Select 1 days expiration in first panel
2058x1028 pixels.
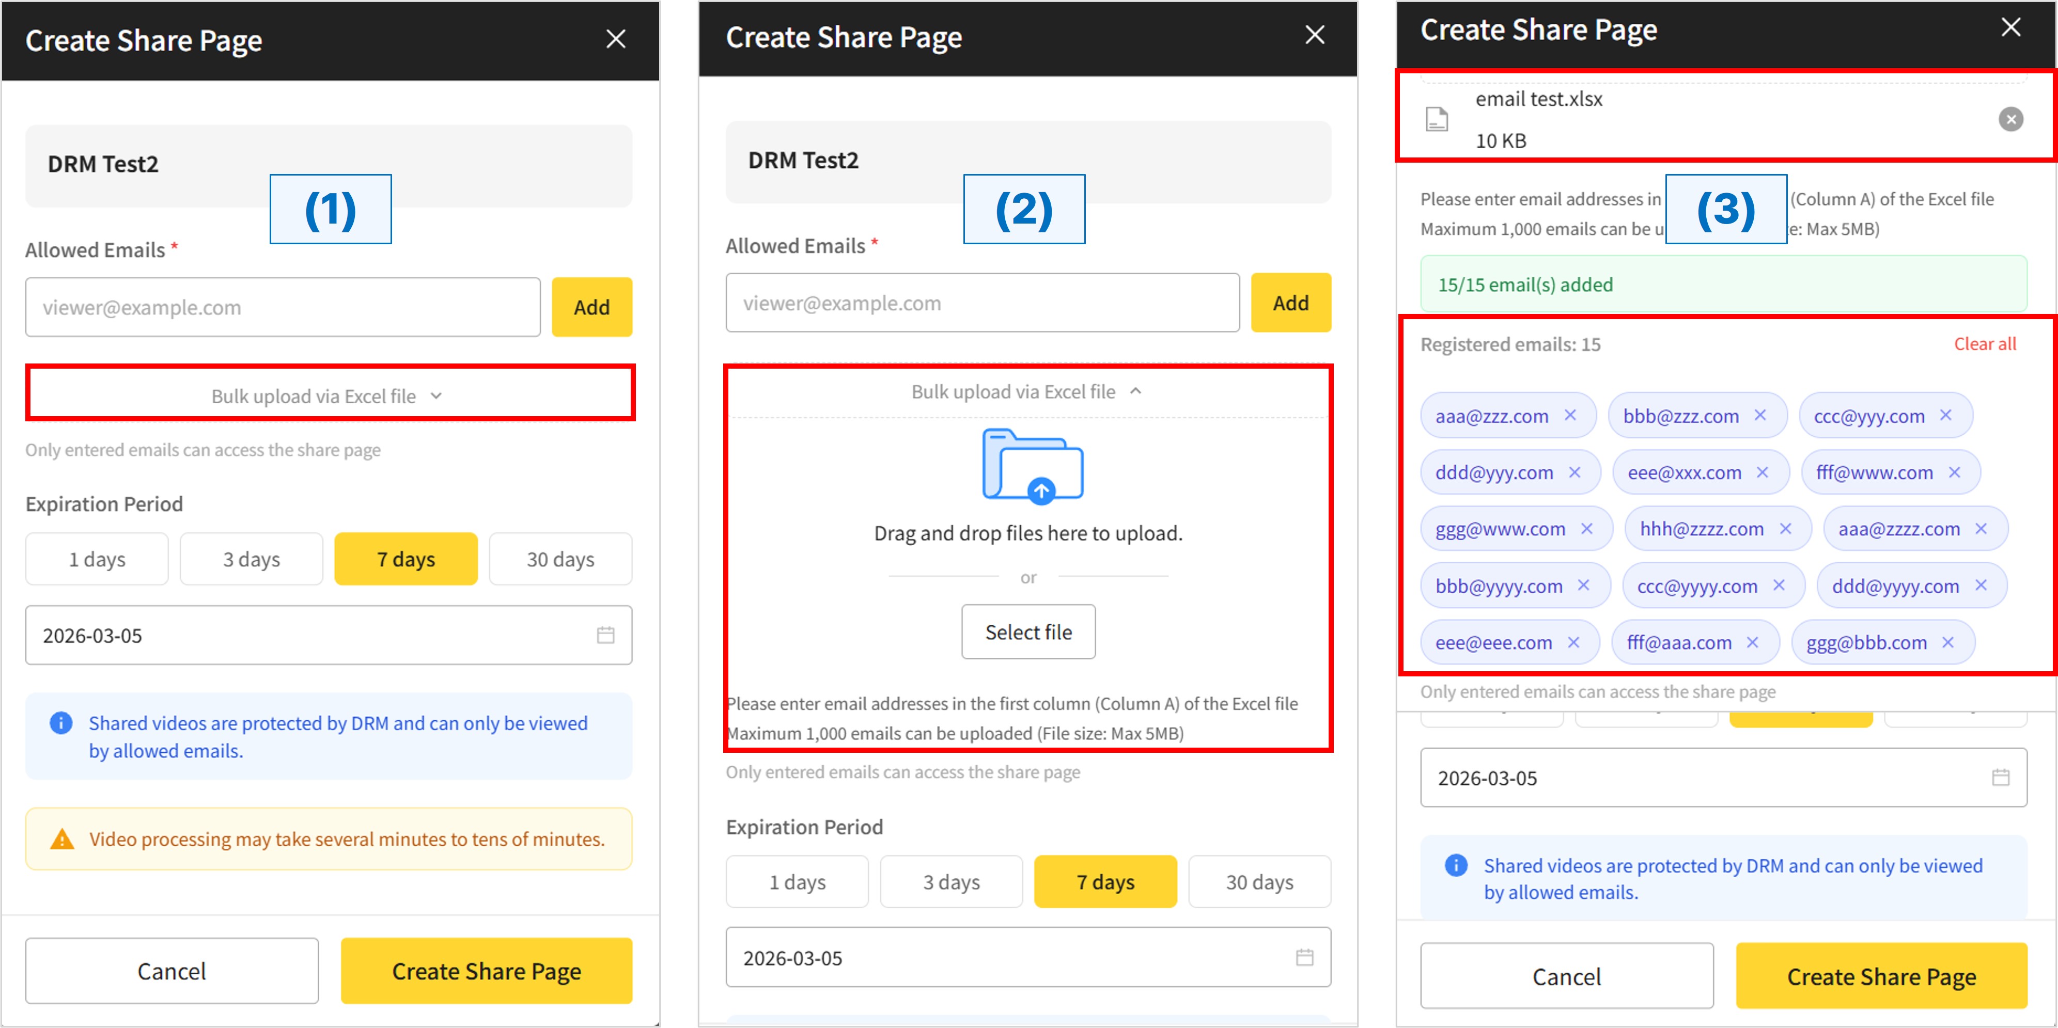coord(97,559)
